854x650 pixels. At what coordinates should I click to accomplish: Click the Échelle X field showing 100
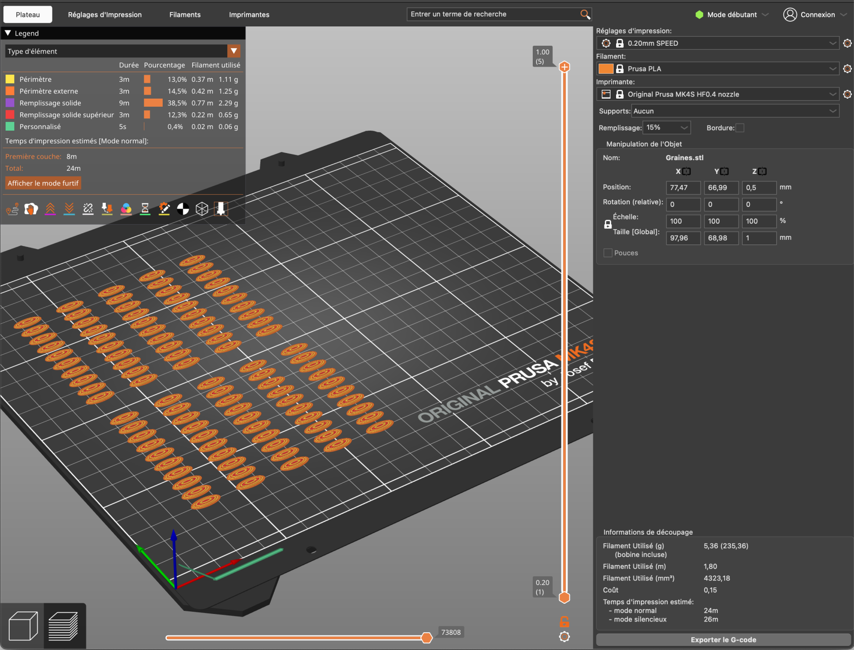pos(683,221)
